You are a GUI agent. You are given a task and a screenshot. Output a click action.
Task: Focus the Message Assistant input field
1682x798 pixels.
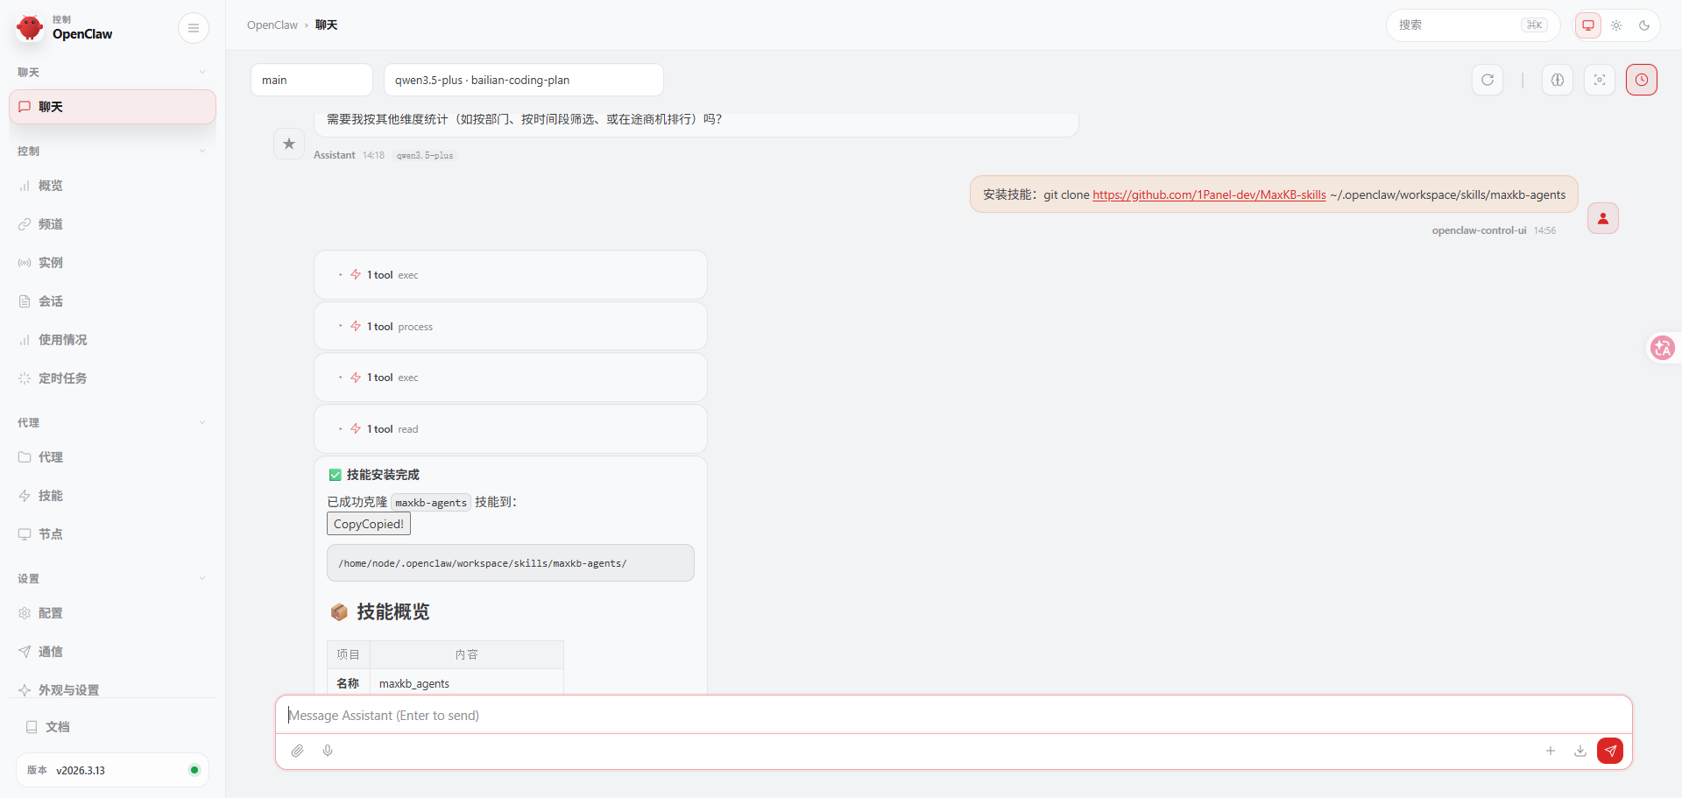(x=953, y=716)
